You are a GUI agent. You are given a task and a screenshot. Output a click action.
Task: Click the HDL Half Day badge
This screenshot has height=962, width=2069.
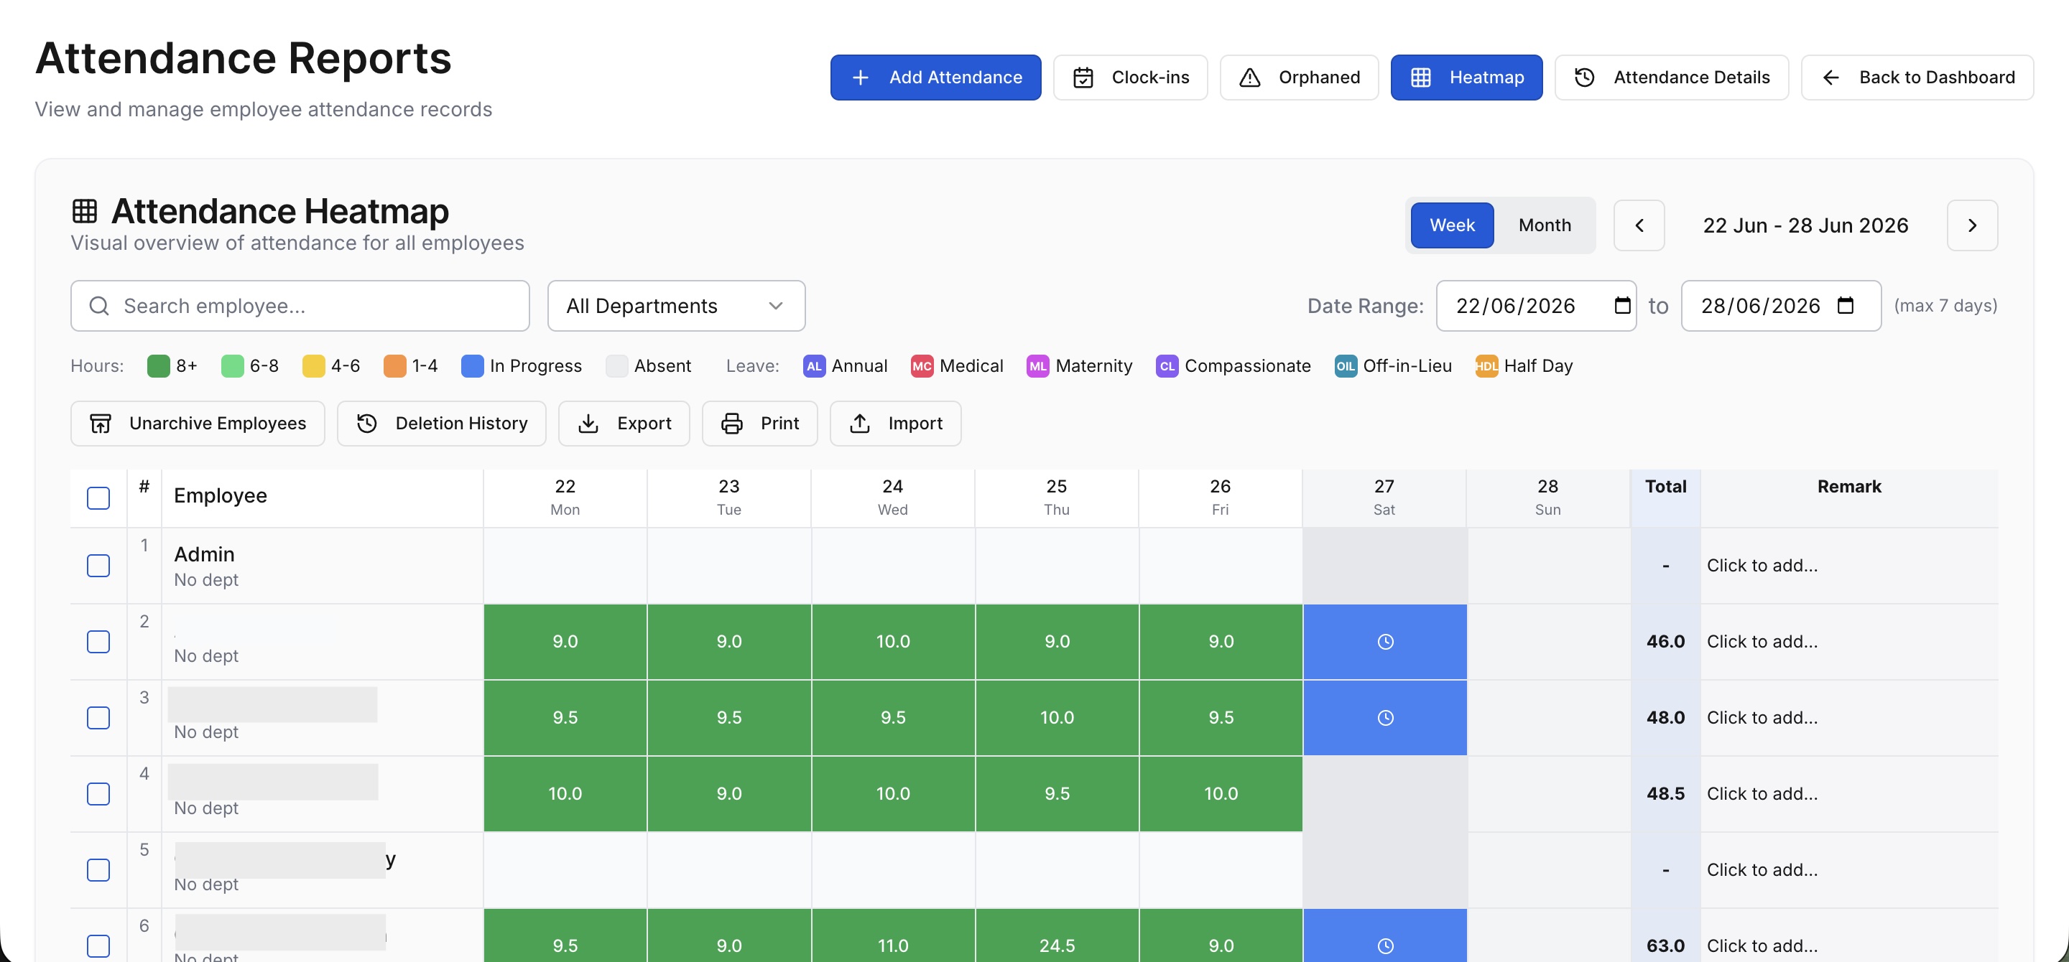click(x=1486, y=366)
